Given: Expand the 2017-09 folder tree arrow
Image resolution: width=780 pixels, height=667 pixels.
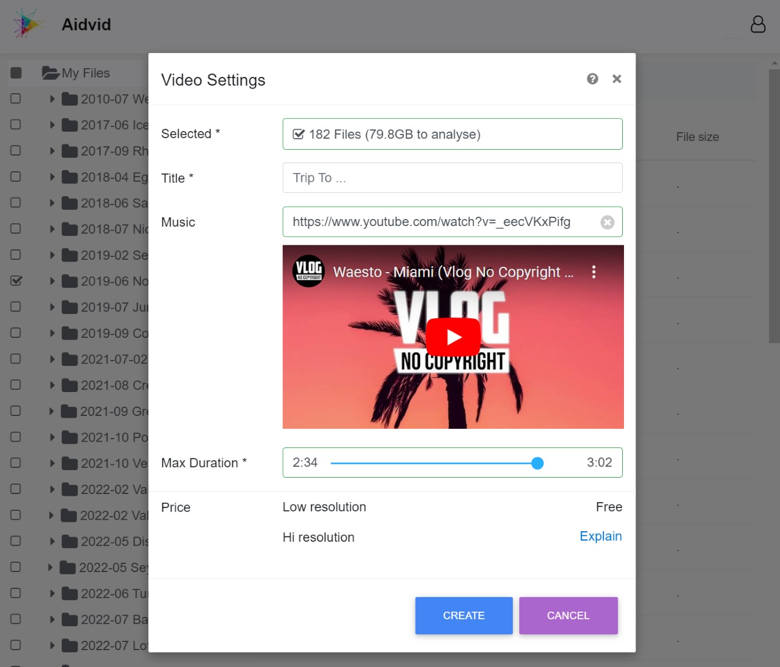Looking at the screenshot, I should click(52, 151).
